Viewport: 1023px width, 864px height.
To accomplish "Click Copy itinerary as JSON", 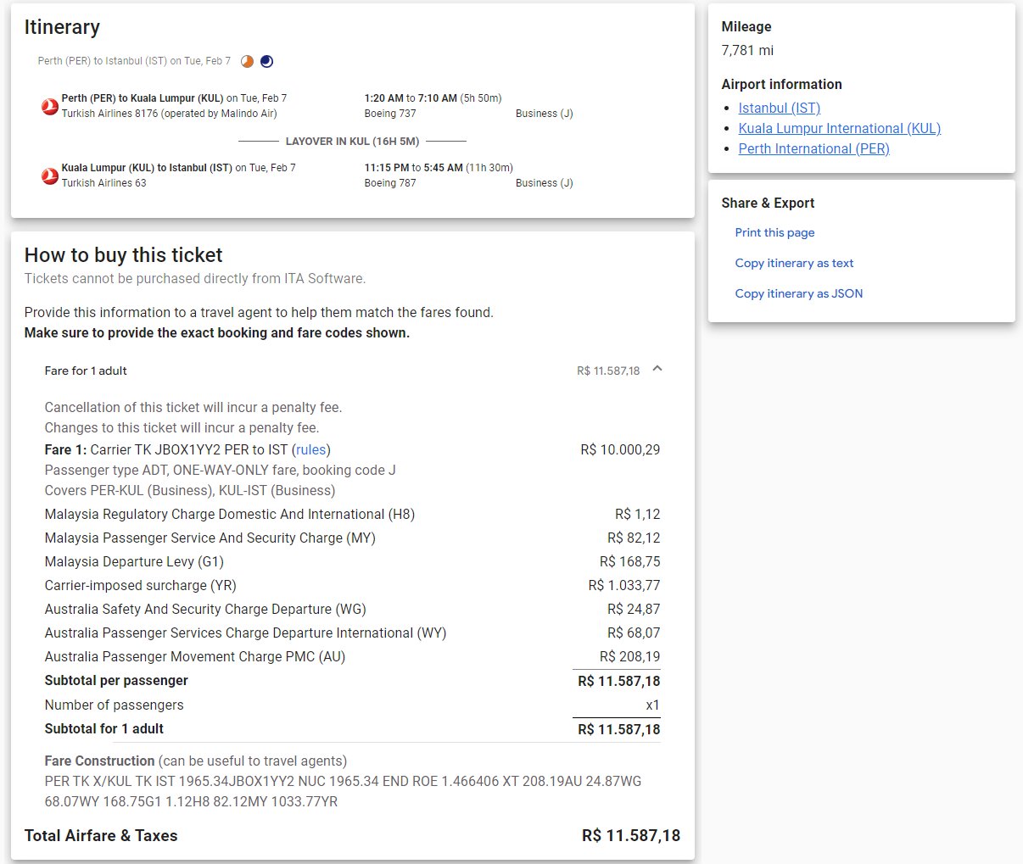I will (799, 293).
